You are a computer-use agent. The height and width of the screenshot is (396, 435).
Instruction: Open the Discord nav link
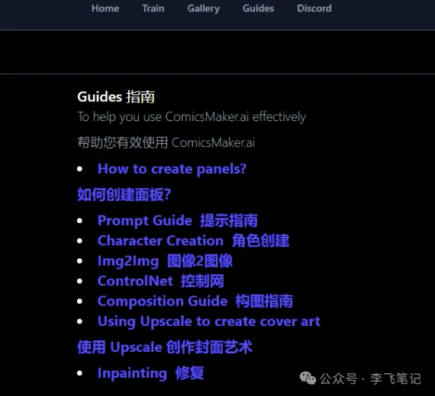[x=314, y=8]
